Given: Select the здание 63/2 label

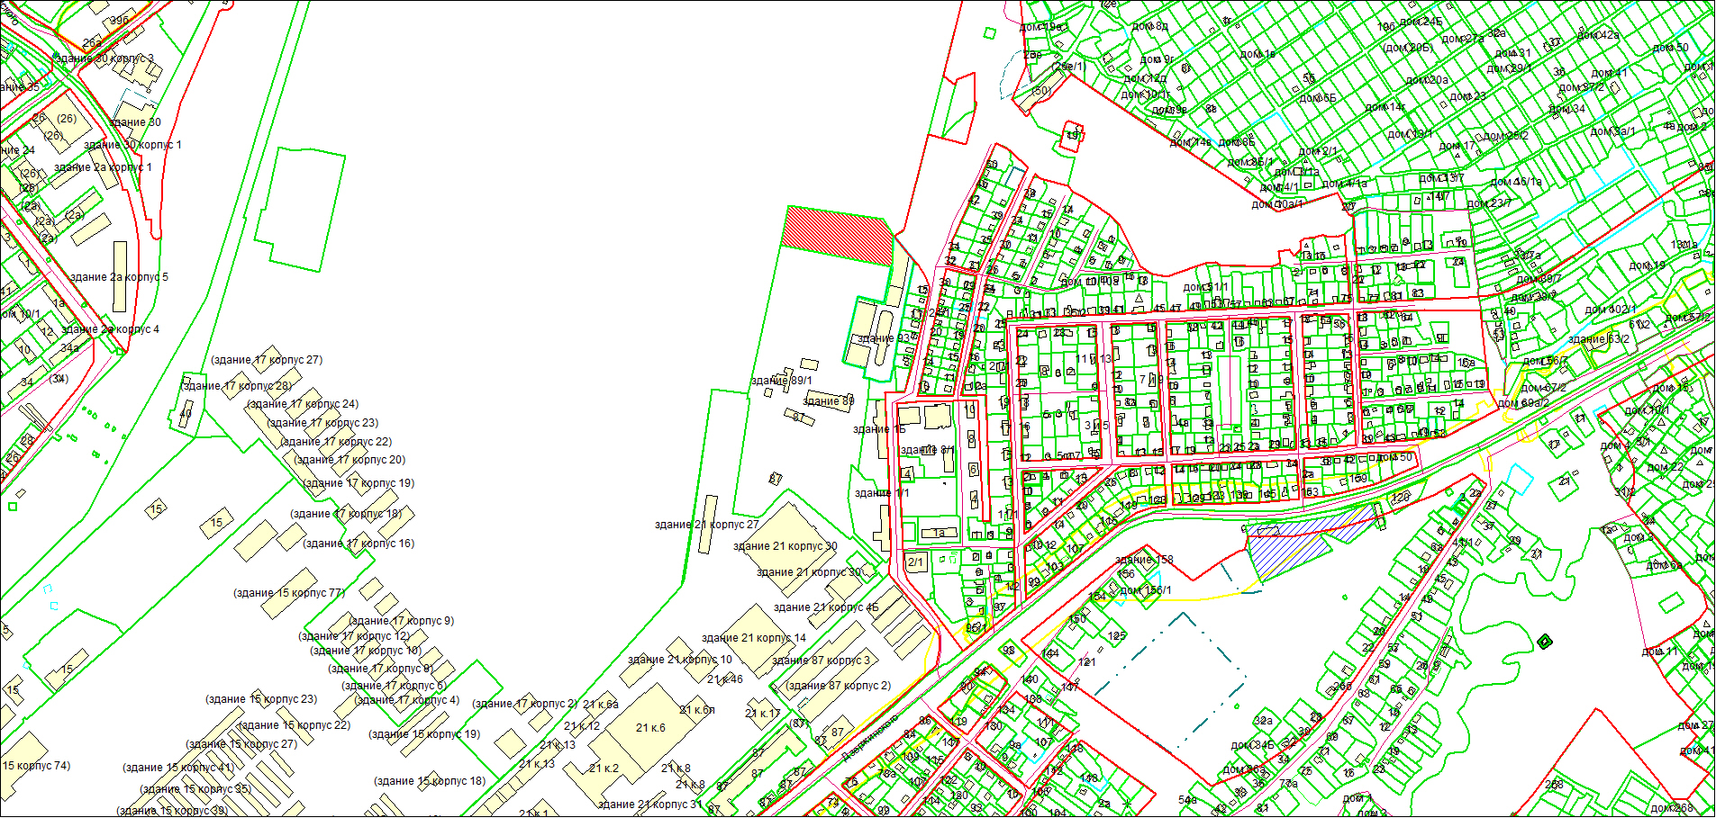Looking at the screenshot, I should tap(1599, 339).
